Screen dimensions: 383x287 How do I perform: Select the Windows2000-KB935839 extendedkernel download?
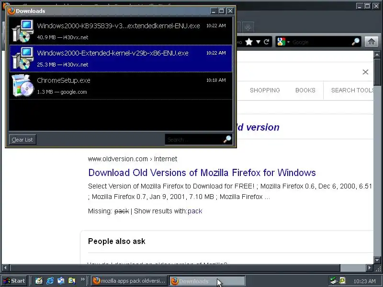pyautogui.click(x=121, y=31)
